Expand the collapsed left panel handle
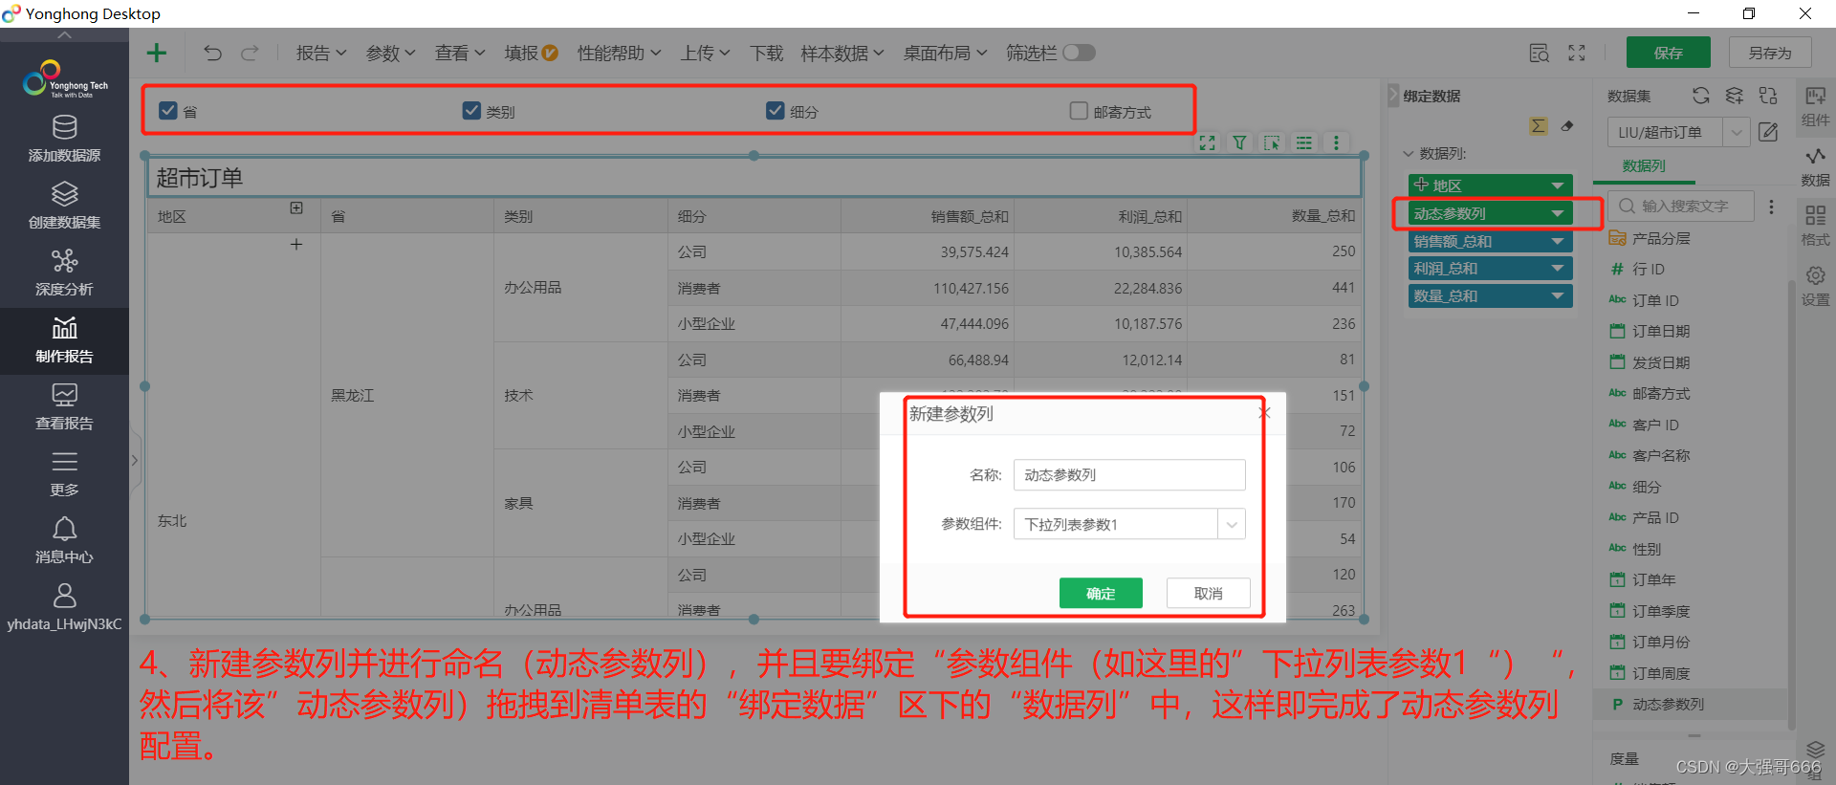Viewport: 1836px width, 785px height. [x=135, y=460]
